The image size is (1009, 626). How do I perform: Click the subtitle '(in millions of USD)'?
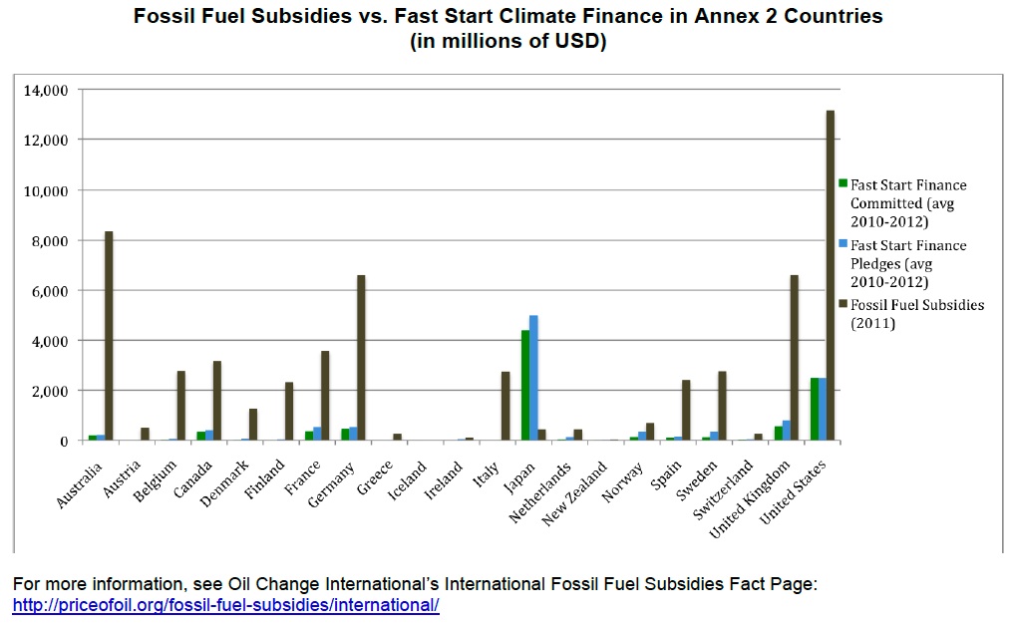coord(507,41)
